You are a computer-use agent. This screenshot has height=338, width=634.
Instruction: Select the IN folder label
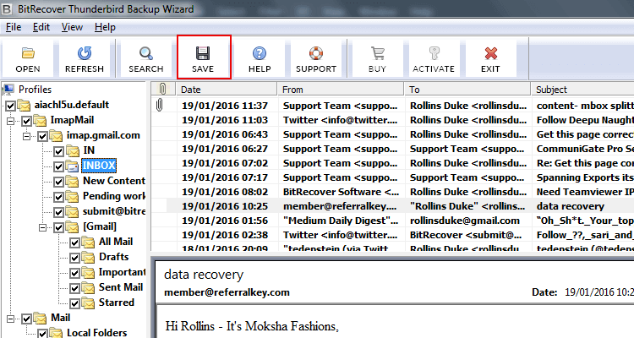point(89,150)
